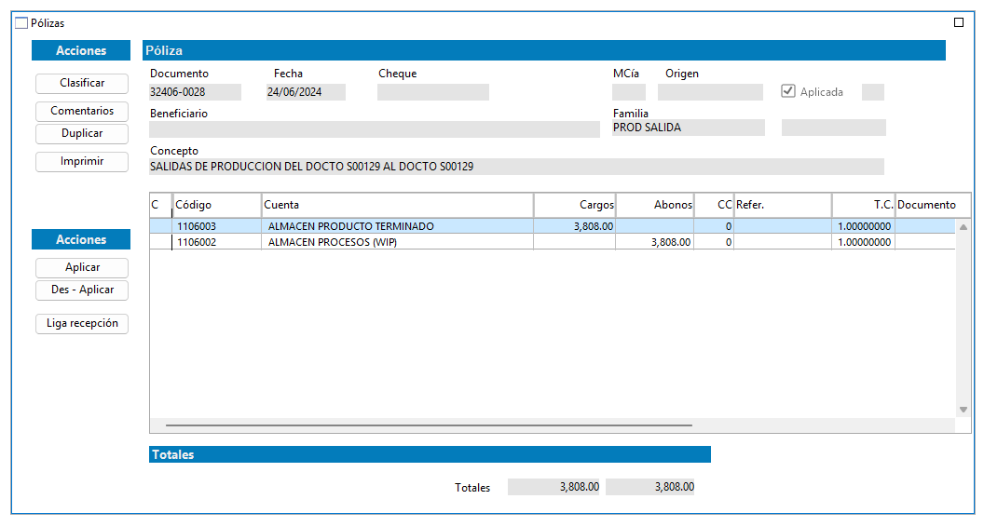
Task: Apply the póliza with Aplicar
Action: click(x=82, y=268)
